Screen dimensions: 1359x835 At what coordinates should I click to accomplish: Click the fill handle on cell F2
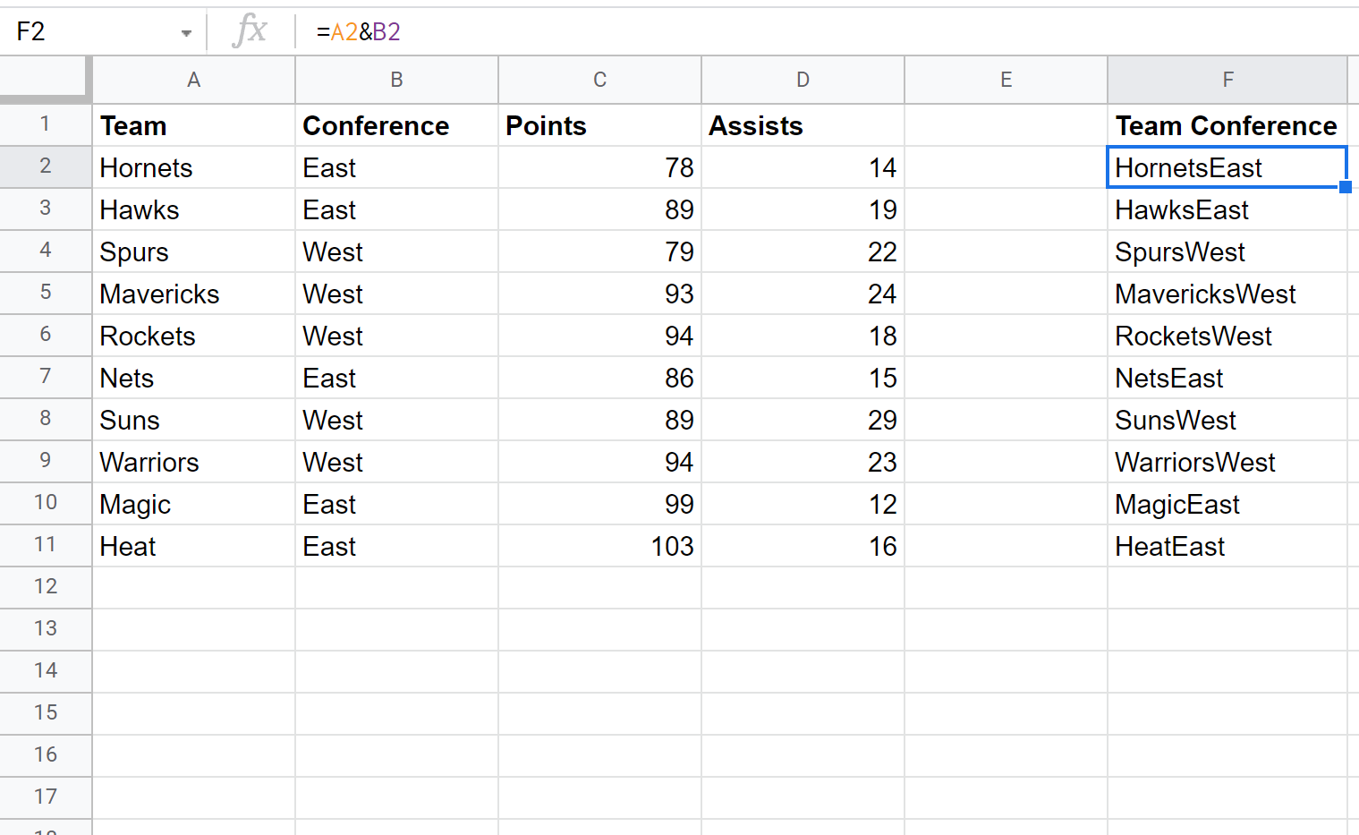[x=1345, y=187]
